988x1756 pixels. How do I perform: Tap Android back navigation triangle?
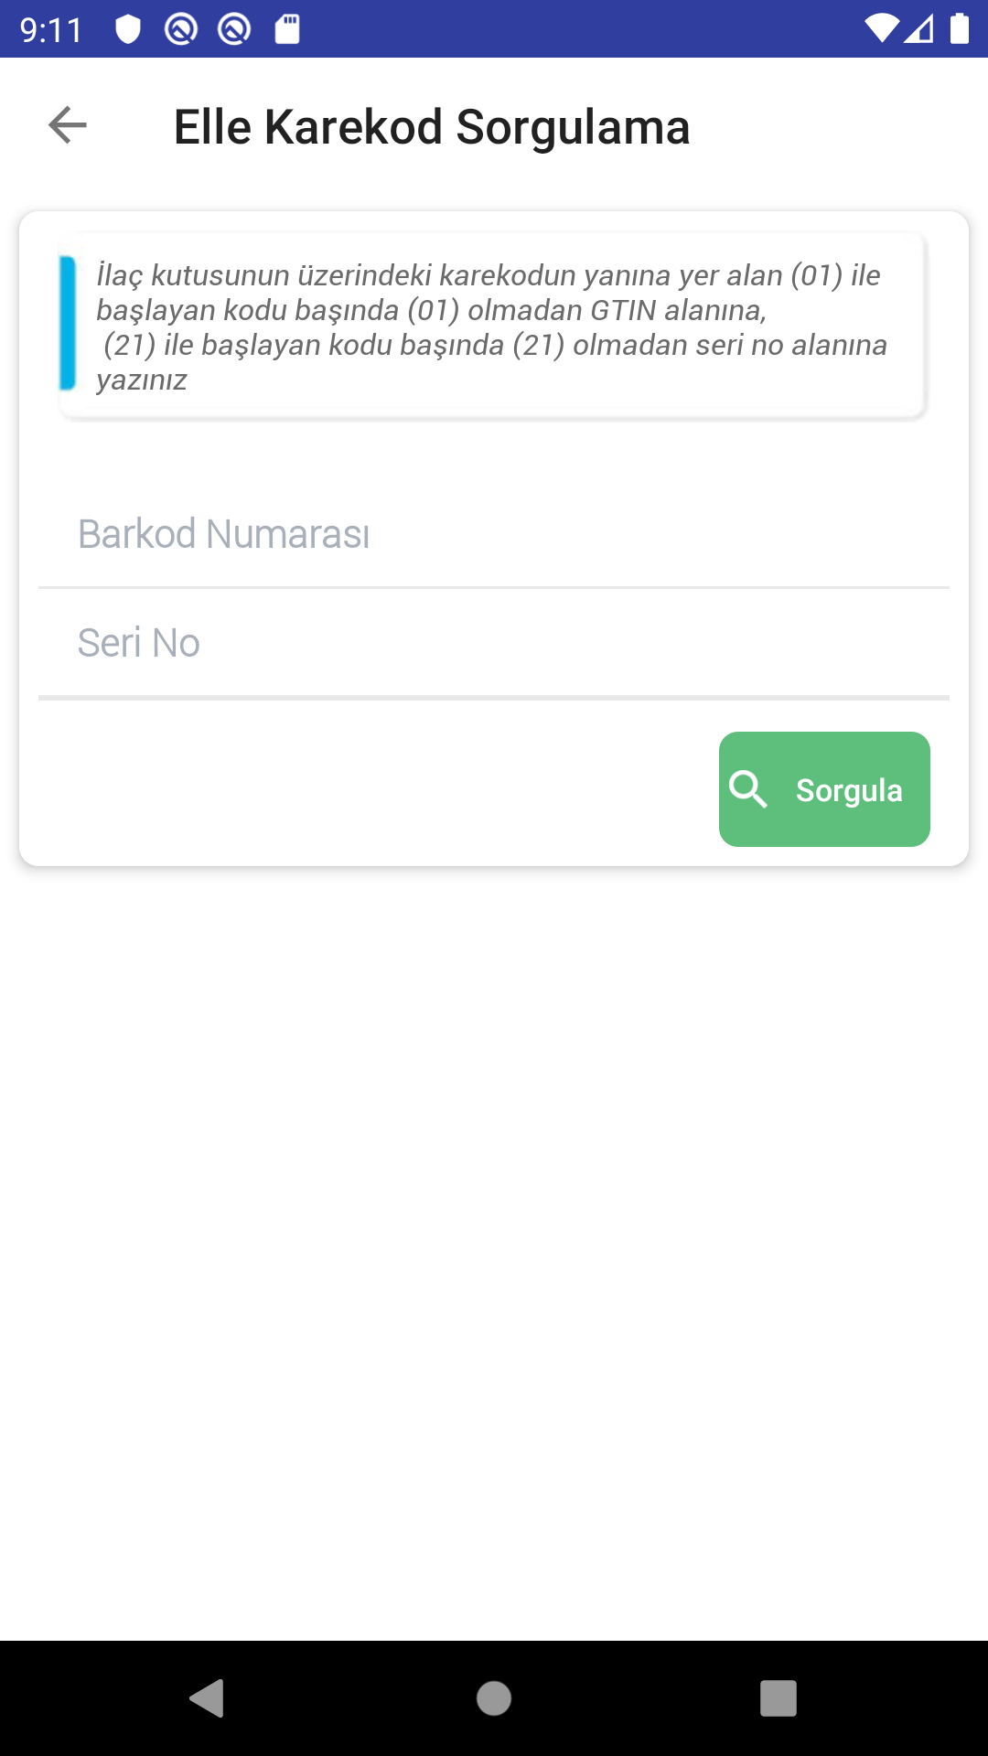click(208, 1698)
